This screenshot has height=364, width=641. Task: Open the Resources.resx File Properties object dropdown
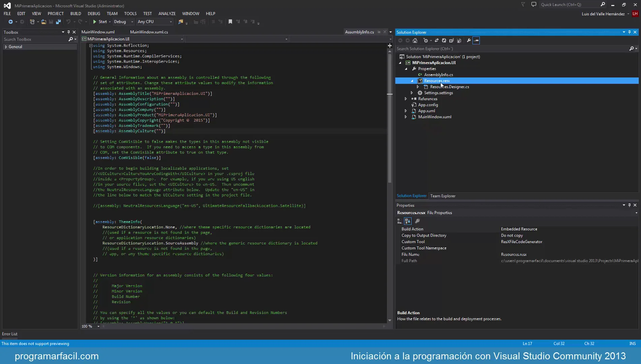(636, 213)
